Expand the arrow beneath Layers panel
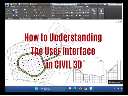128x96 pixels. pos(94,18)
